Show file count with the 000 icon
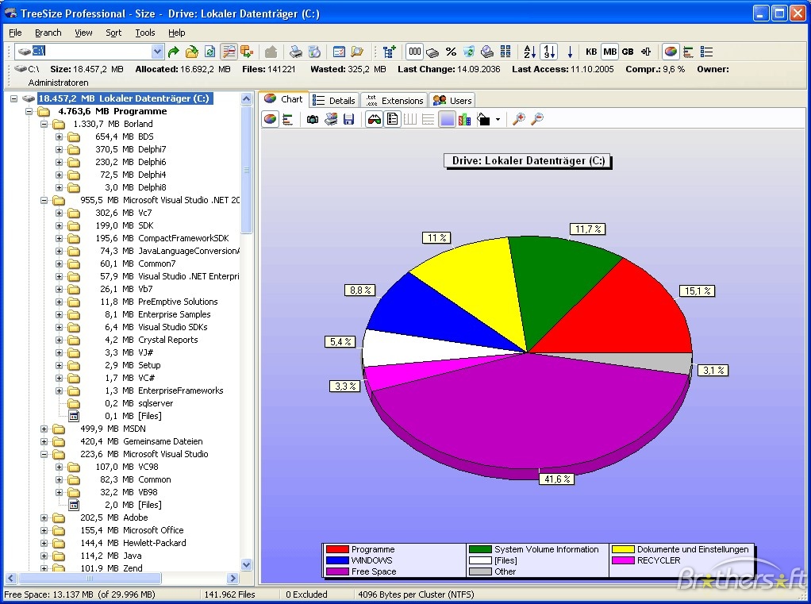The width and height of the screenshot is (811, 604). coord(415,52)
